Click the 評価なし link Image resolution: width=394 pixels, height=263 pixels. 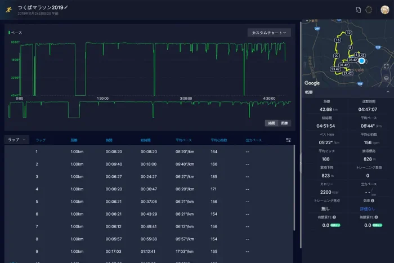click(369, 209)
